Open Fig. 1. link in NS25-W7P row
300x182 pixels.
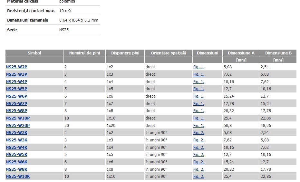click(x=198, y=104)
